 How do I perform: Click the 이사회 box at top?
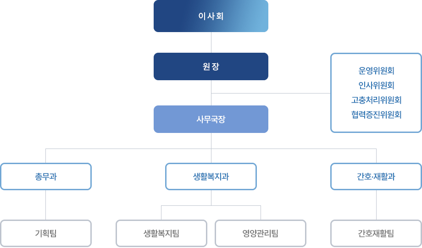pyautogui.click(x=211, y=16)
